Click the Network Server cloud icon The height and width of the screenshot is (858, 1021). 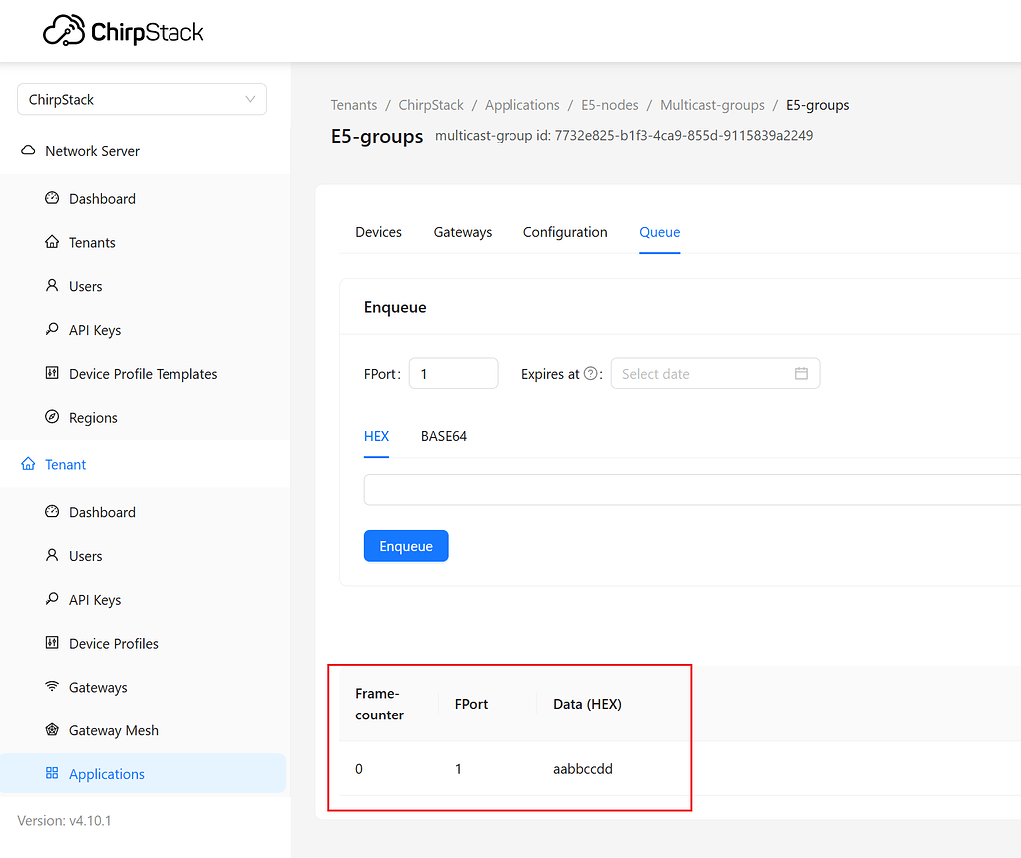28,151
